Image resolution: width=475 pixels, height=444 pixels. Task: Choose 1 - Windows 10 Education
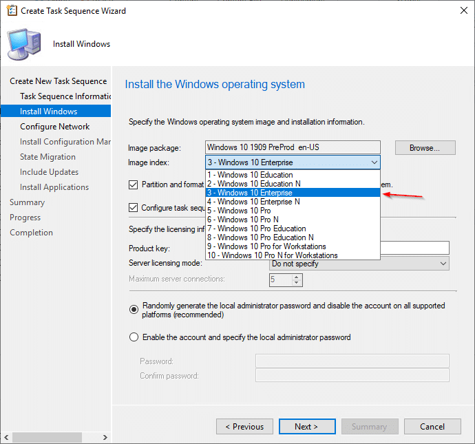[x=293, y=175]
